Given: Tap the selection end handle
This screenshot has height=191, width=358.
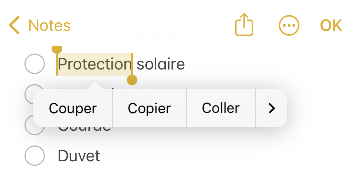Looking at the screenshot, I should pos(132,80).
